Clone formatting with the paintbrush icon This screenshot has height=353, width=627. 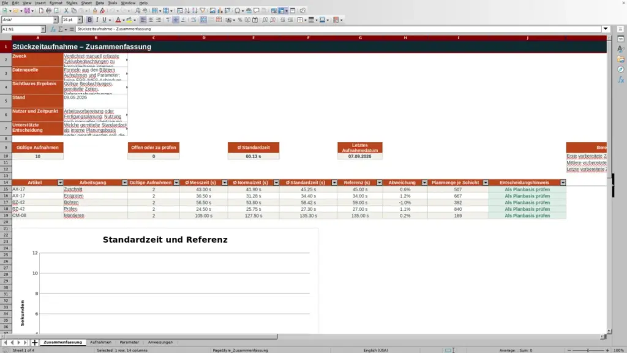coord(95,11)
